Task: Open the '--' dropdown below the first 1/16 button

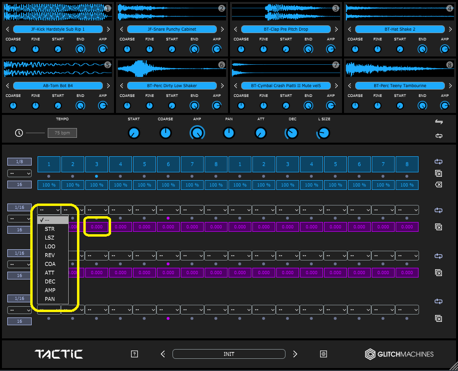Action: click(19, 219)
